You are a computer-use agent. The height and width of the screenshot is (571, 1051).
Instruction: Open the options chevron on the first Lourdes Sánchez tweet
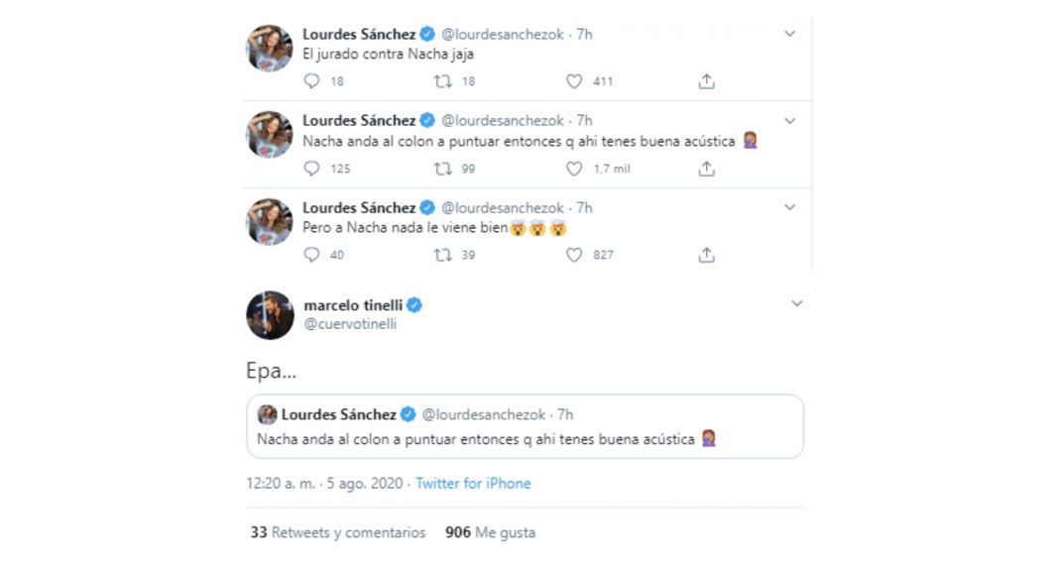tap(789, 34)
